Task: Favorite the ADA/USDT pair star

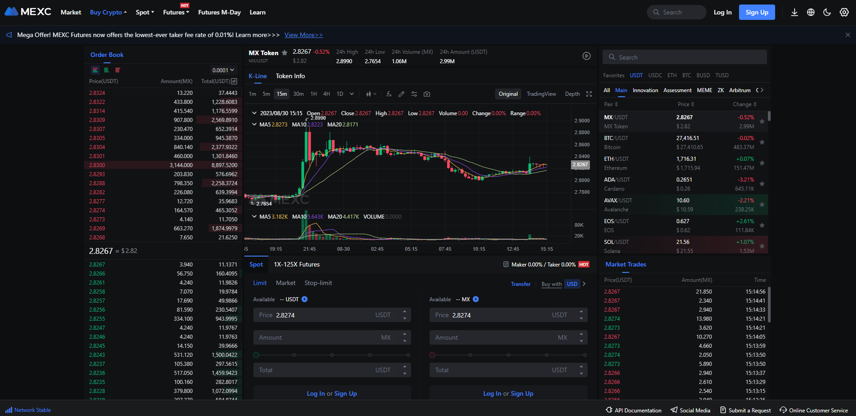Action: point(762,184)
